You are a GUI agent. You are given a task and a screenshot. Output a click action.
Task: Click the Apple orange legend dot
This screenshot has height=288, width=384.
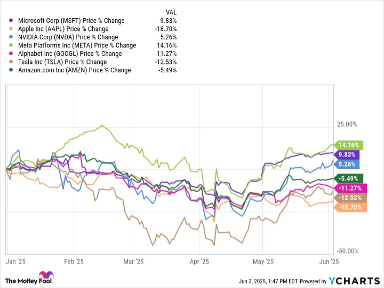point(11,29)
